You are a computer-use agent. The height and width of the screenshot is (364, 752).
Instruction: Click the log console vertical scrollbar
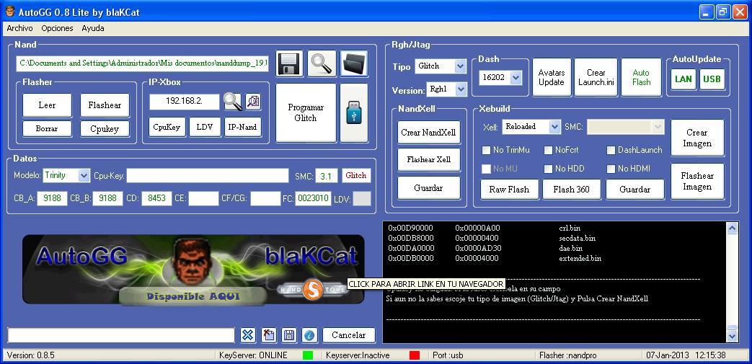(x=733, y=281)
